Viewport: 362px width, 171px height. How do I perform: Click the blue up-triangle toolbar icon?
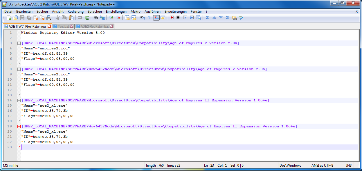click(x=214, y=18)
